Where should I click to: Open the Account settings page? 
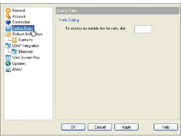(x=19, y=16)
